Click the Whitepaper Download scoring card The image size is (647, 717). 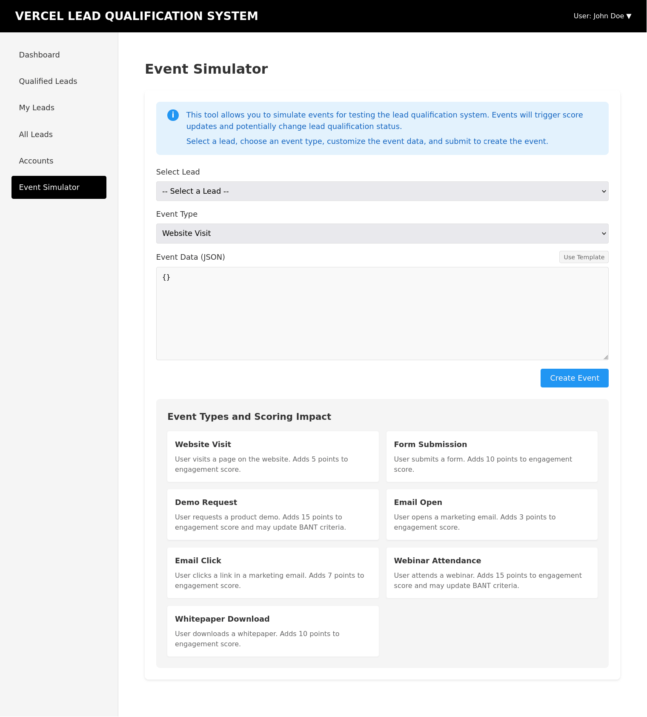coord(273,631)
